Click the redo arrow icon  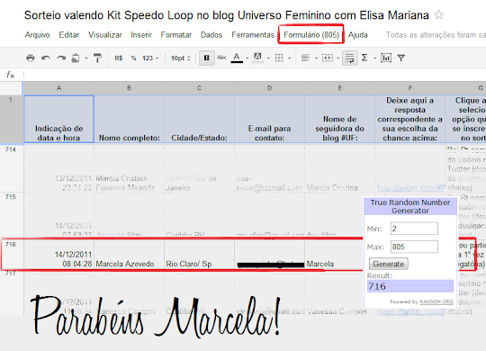[61, 58]
